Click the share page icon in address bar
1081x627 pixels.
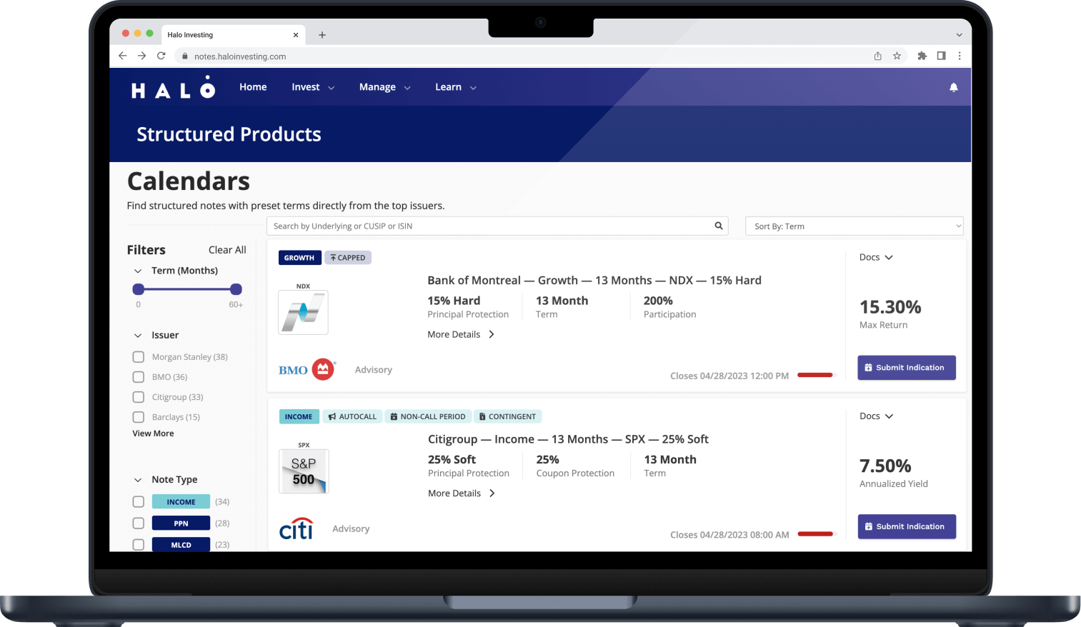click(x=877, y=56)
